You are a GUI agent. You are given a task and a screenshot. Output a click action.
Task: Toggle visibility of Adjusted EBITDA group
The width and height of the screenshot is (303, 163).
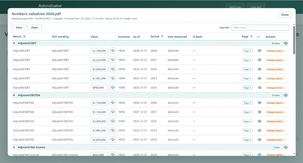pos(286,95)
